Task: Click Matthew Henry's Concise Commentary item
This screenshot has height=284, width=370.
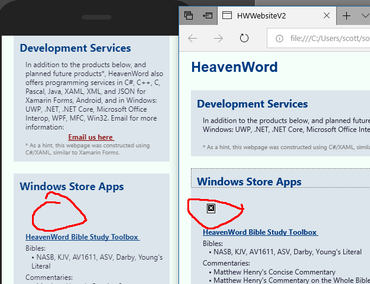Action: [x=275, y=272]
